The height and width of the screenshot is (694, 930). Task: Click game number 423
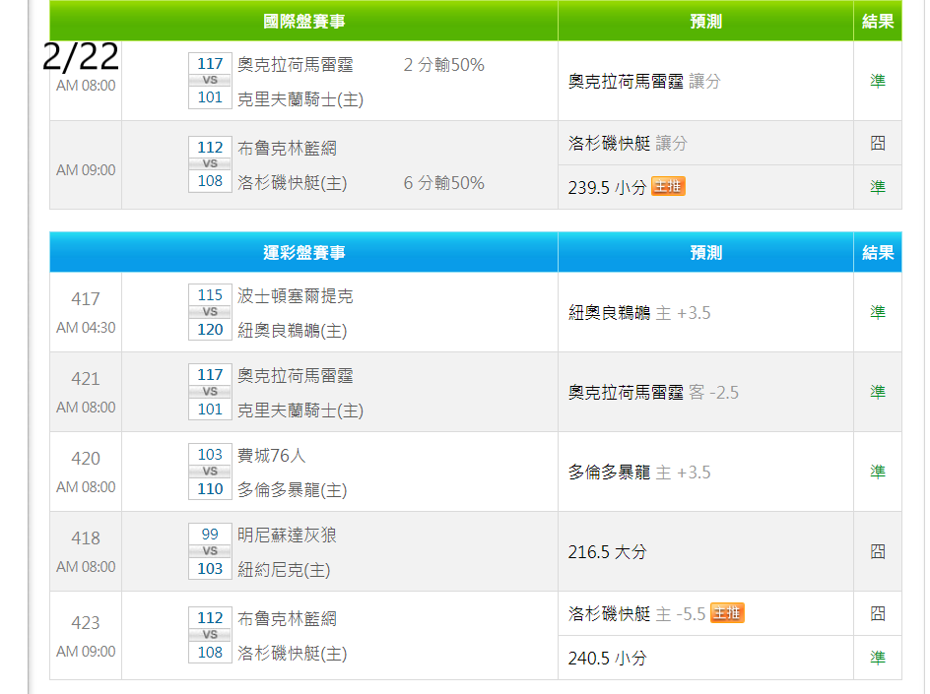(86, 623)
